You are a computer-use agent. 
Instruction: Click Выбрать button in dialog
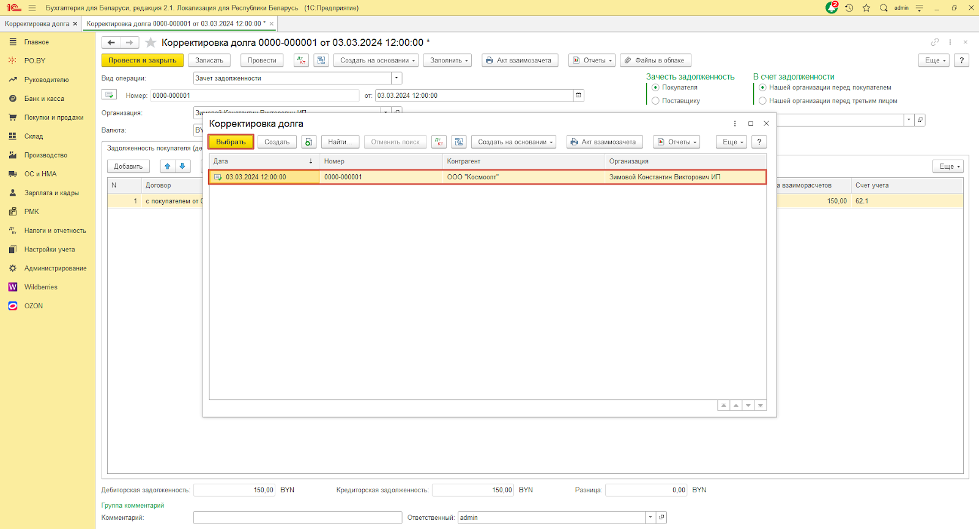pos(231,142)
